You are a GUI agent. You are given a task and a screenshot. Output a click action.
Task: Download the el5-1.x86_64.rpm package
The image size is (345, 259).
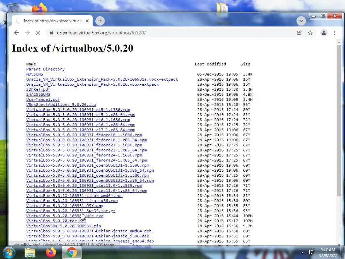(x=80, y=115)
